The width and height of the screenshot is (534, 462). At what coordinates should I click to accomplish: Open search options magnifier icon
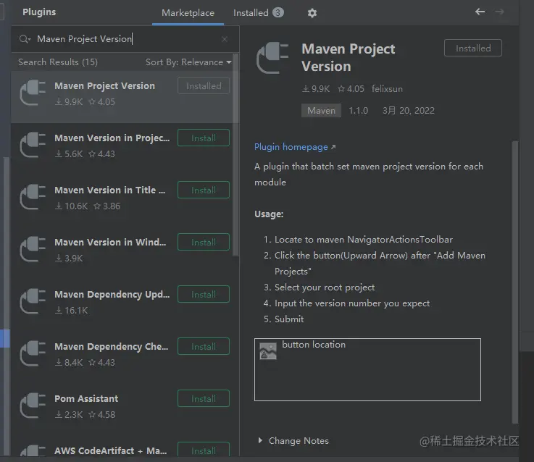click(x=25, y=39)
